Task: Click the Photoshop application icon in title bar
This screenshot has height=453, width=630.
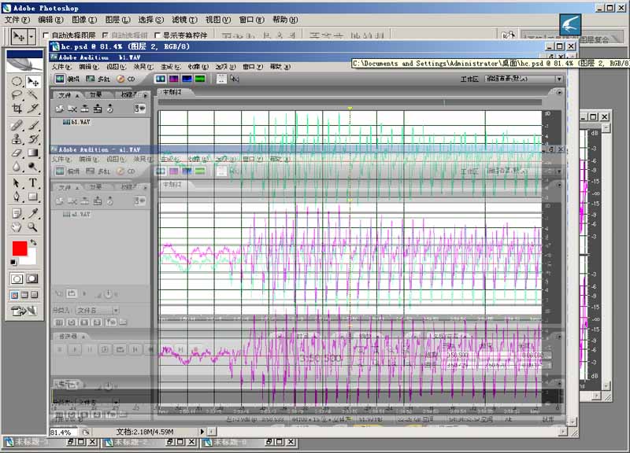Action: pos(6,8)
